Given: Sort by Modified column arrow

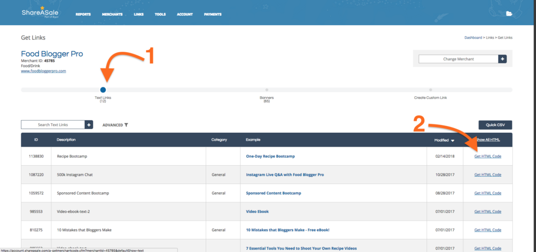Looking at the screenshot, I should click(x=453, y=140).
